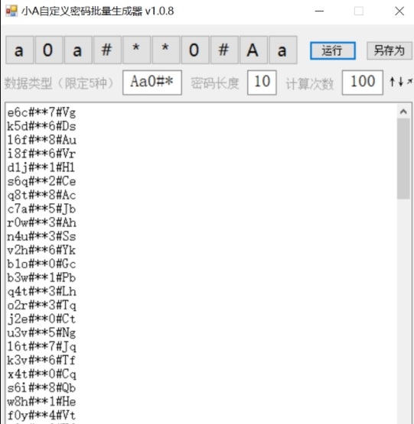
Task: Click the 密码长度 label
Action: coord(215,83)
